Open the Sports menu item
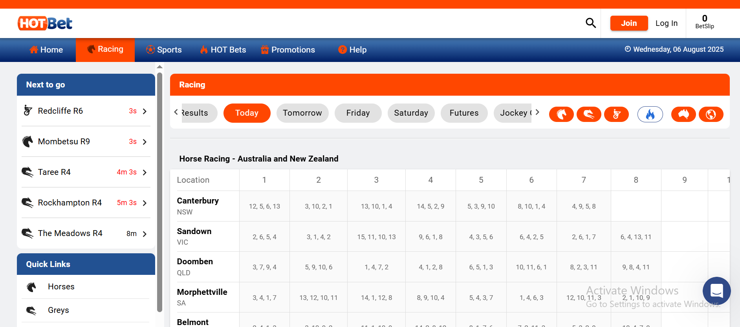The width and height of the screenshot is (740, 327). coord(164,50)
